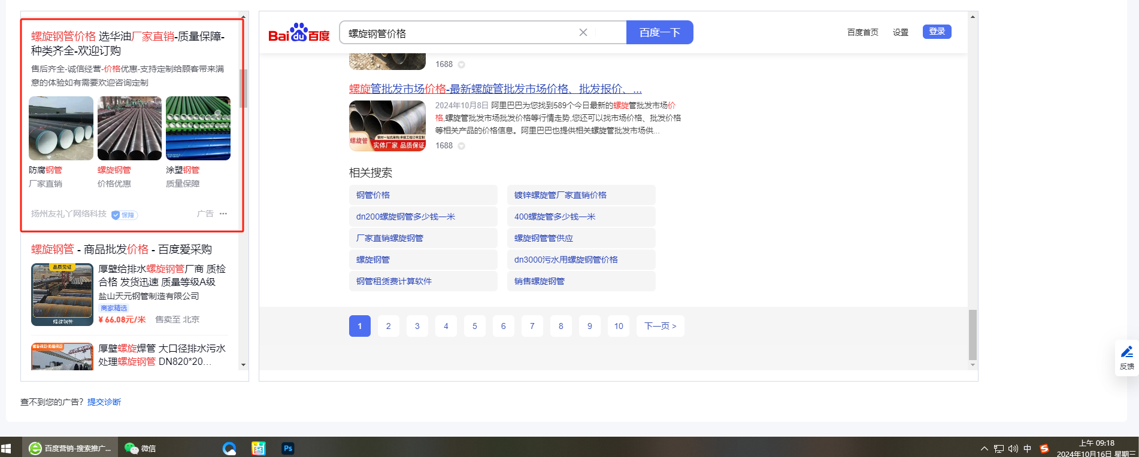The width and height of the screenshot is (1139, 457).
Task: Select related search 钢管租赁费计算软件
Action: (423, 281)
